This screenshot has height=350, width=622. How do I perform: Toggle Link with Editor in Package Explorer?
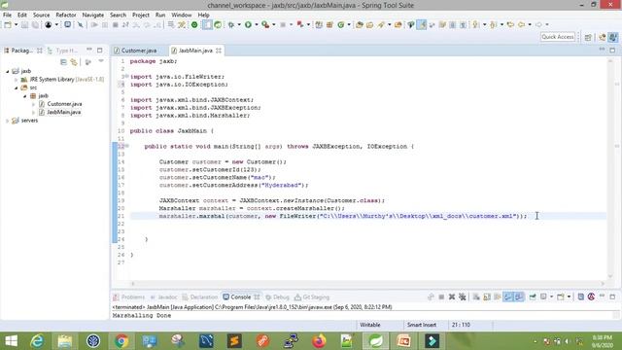click(x=74, y=62)
